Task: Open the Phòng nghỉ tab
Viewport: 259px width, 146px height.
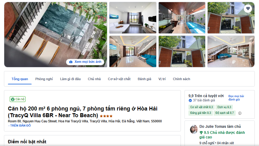Action: point(44,79)
